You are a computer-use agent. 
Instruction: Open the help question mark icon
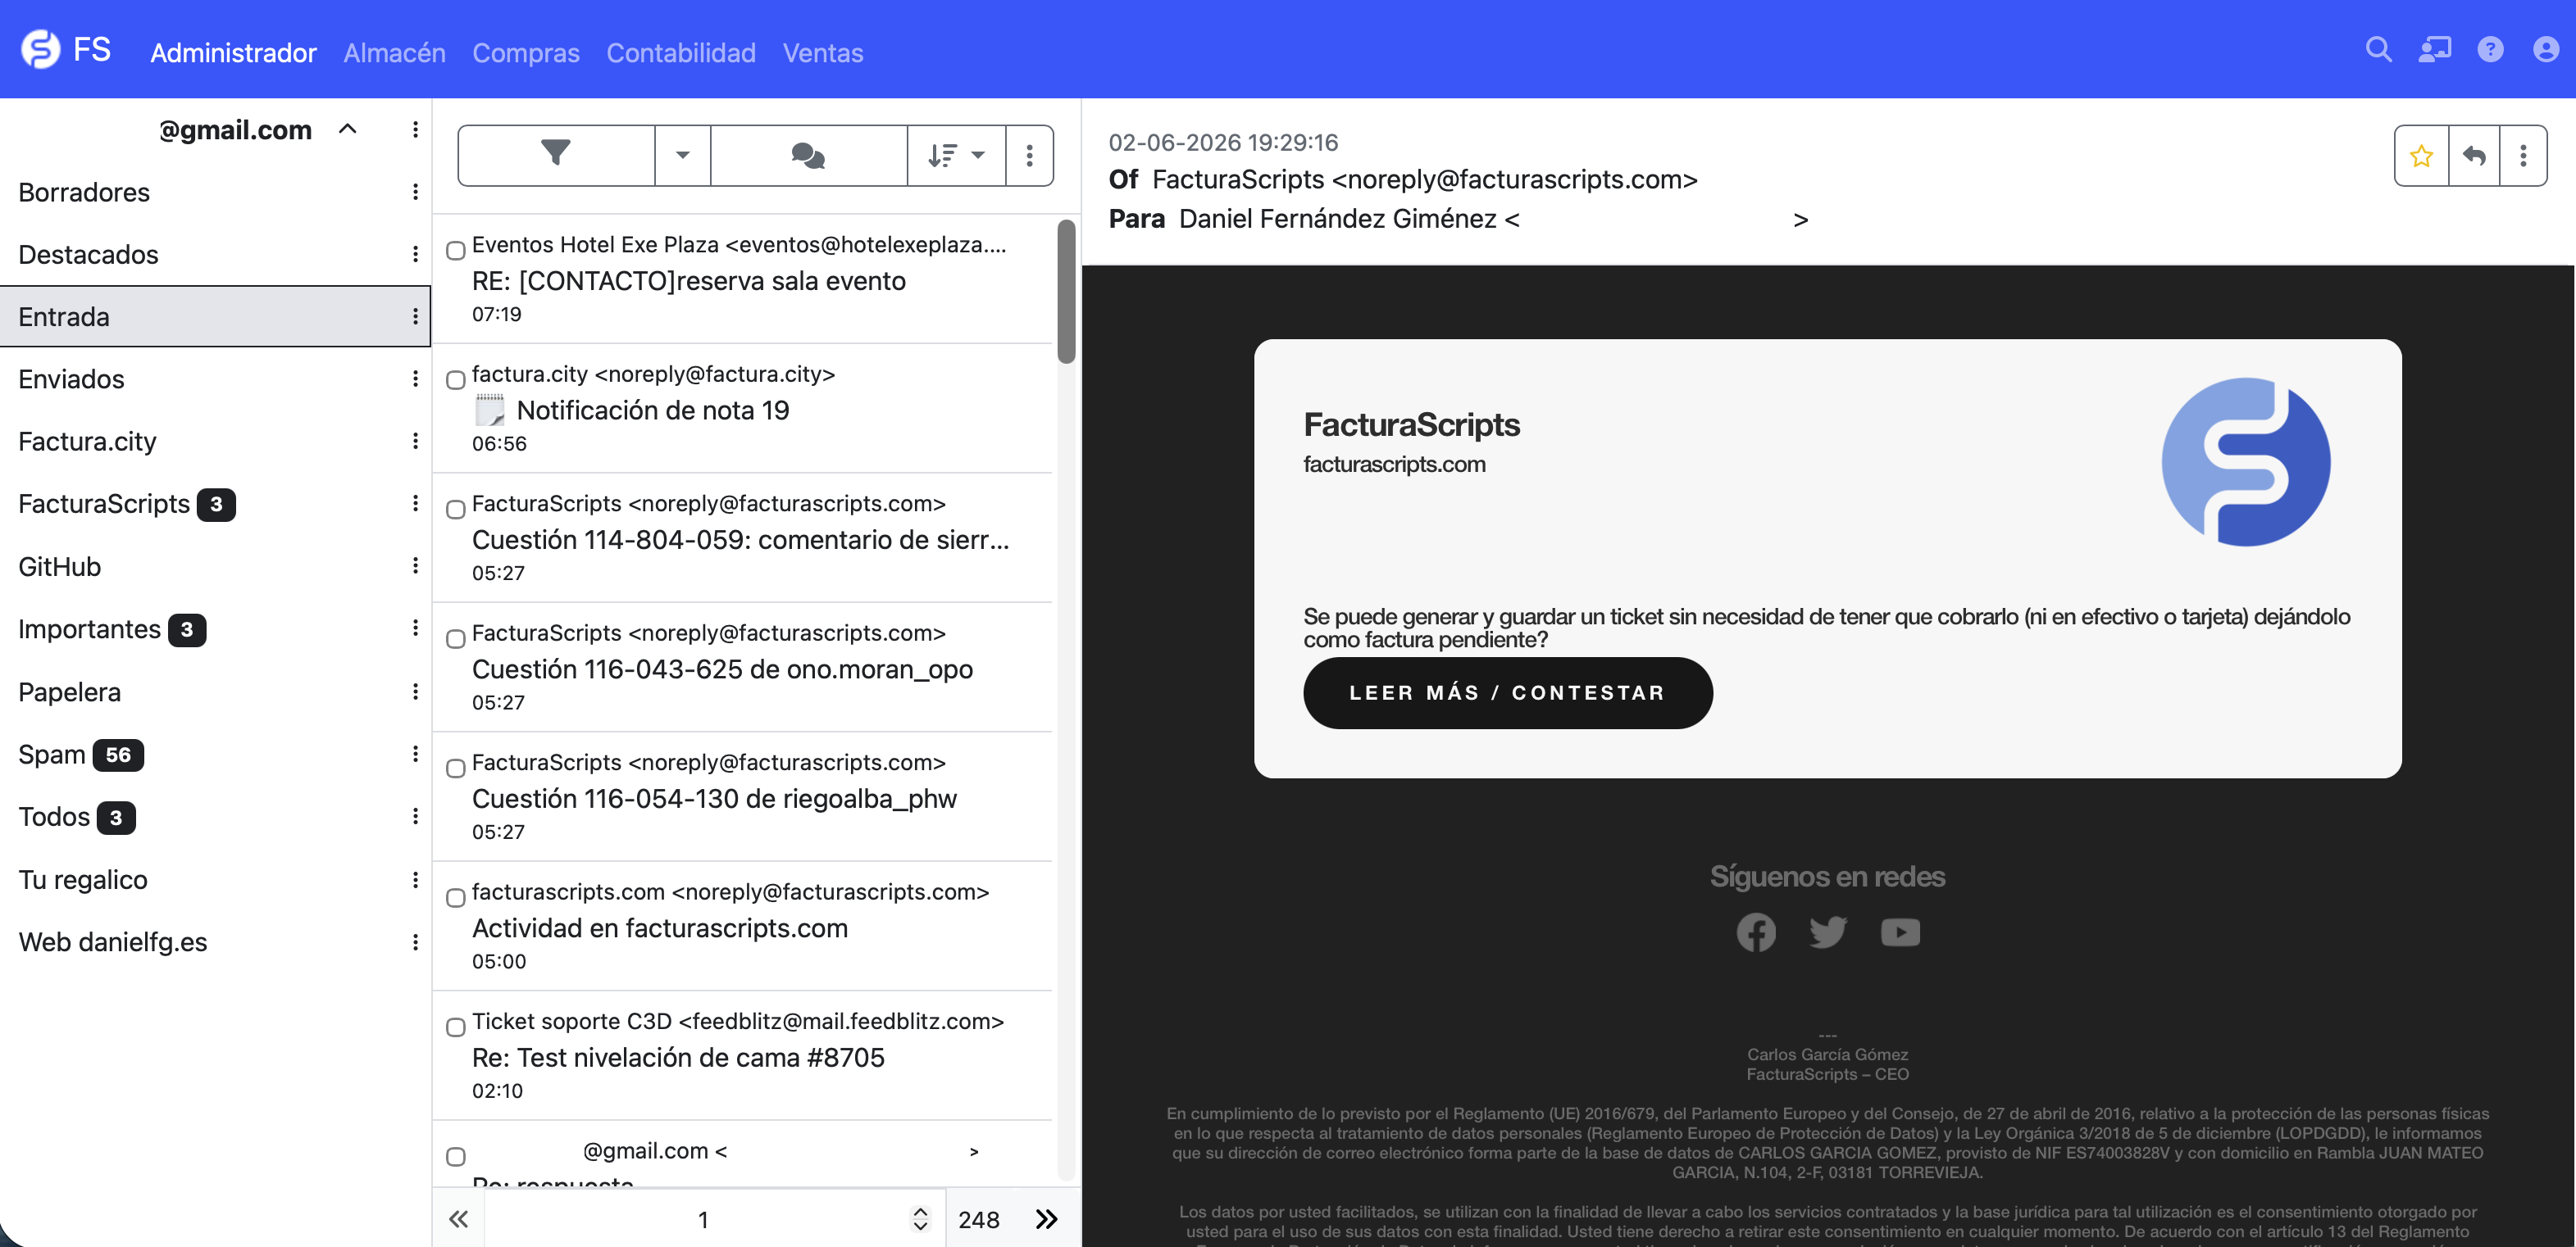[2490, 49]
